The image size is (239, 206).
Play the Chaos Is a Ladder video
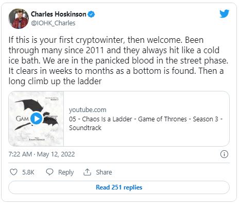pos(37,119)
